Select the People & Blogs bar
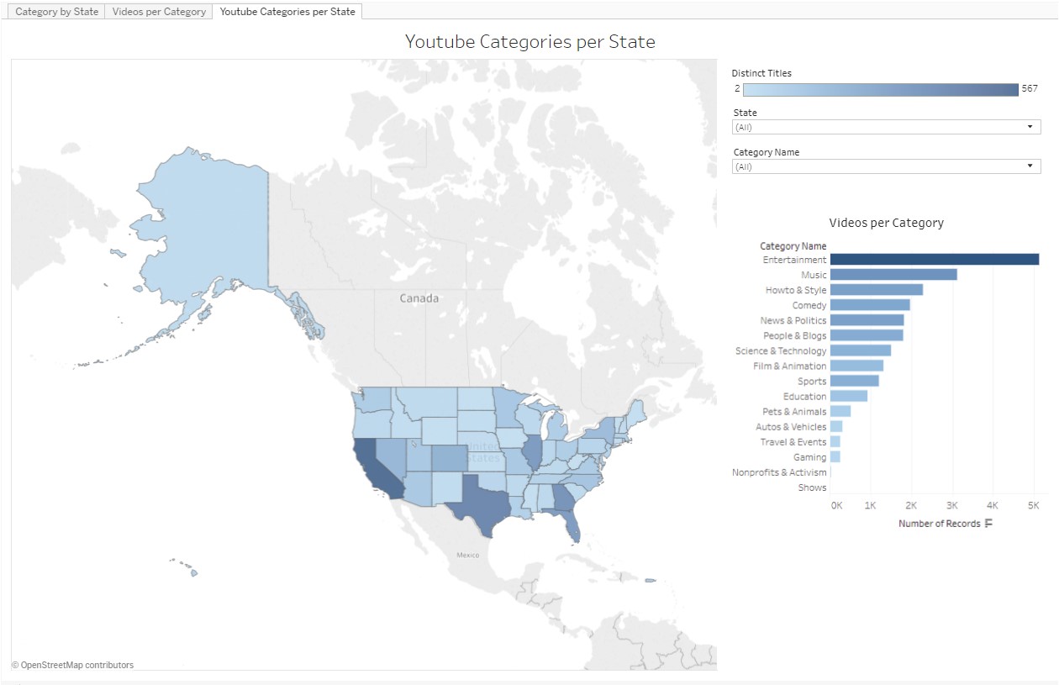Image resolution: width=1059 pixels, height=685 pixels. point(867,335)
